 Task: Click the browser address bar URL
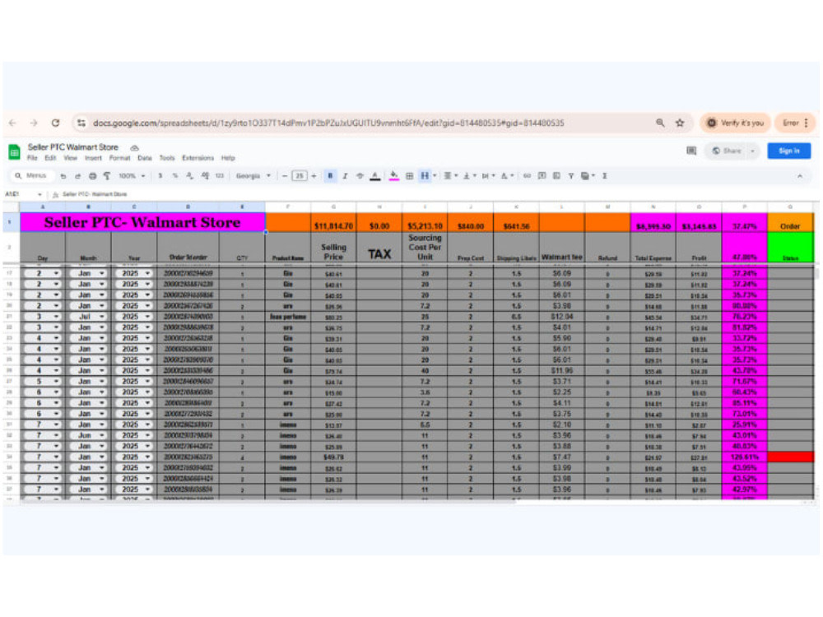point(328,123)
